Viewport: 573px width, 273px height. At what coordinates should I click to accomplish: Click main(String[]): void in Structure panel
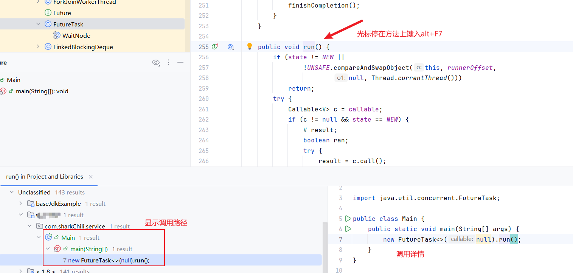pyautogui.click(x=42, y=91)
